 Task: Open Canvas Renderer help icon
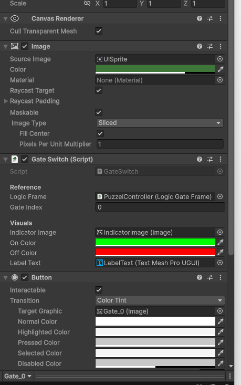200,18
